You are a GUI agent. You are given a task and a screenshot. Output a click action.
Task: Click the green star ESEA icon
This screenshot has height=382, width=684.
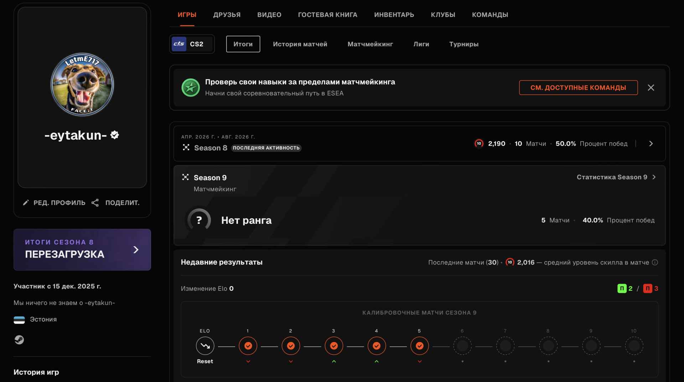click(x=191, y=88)
